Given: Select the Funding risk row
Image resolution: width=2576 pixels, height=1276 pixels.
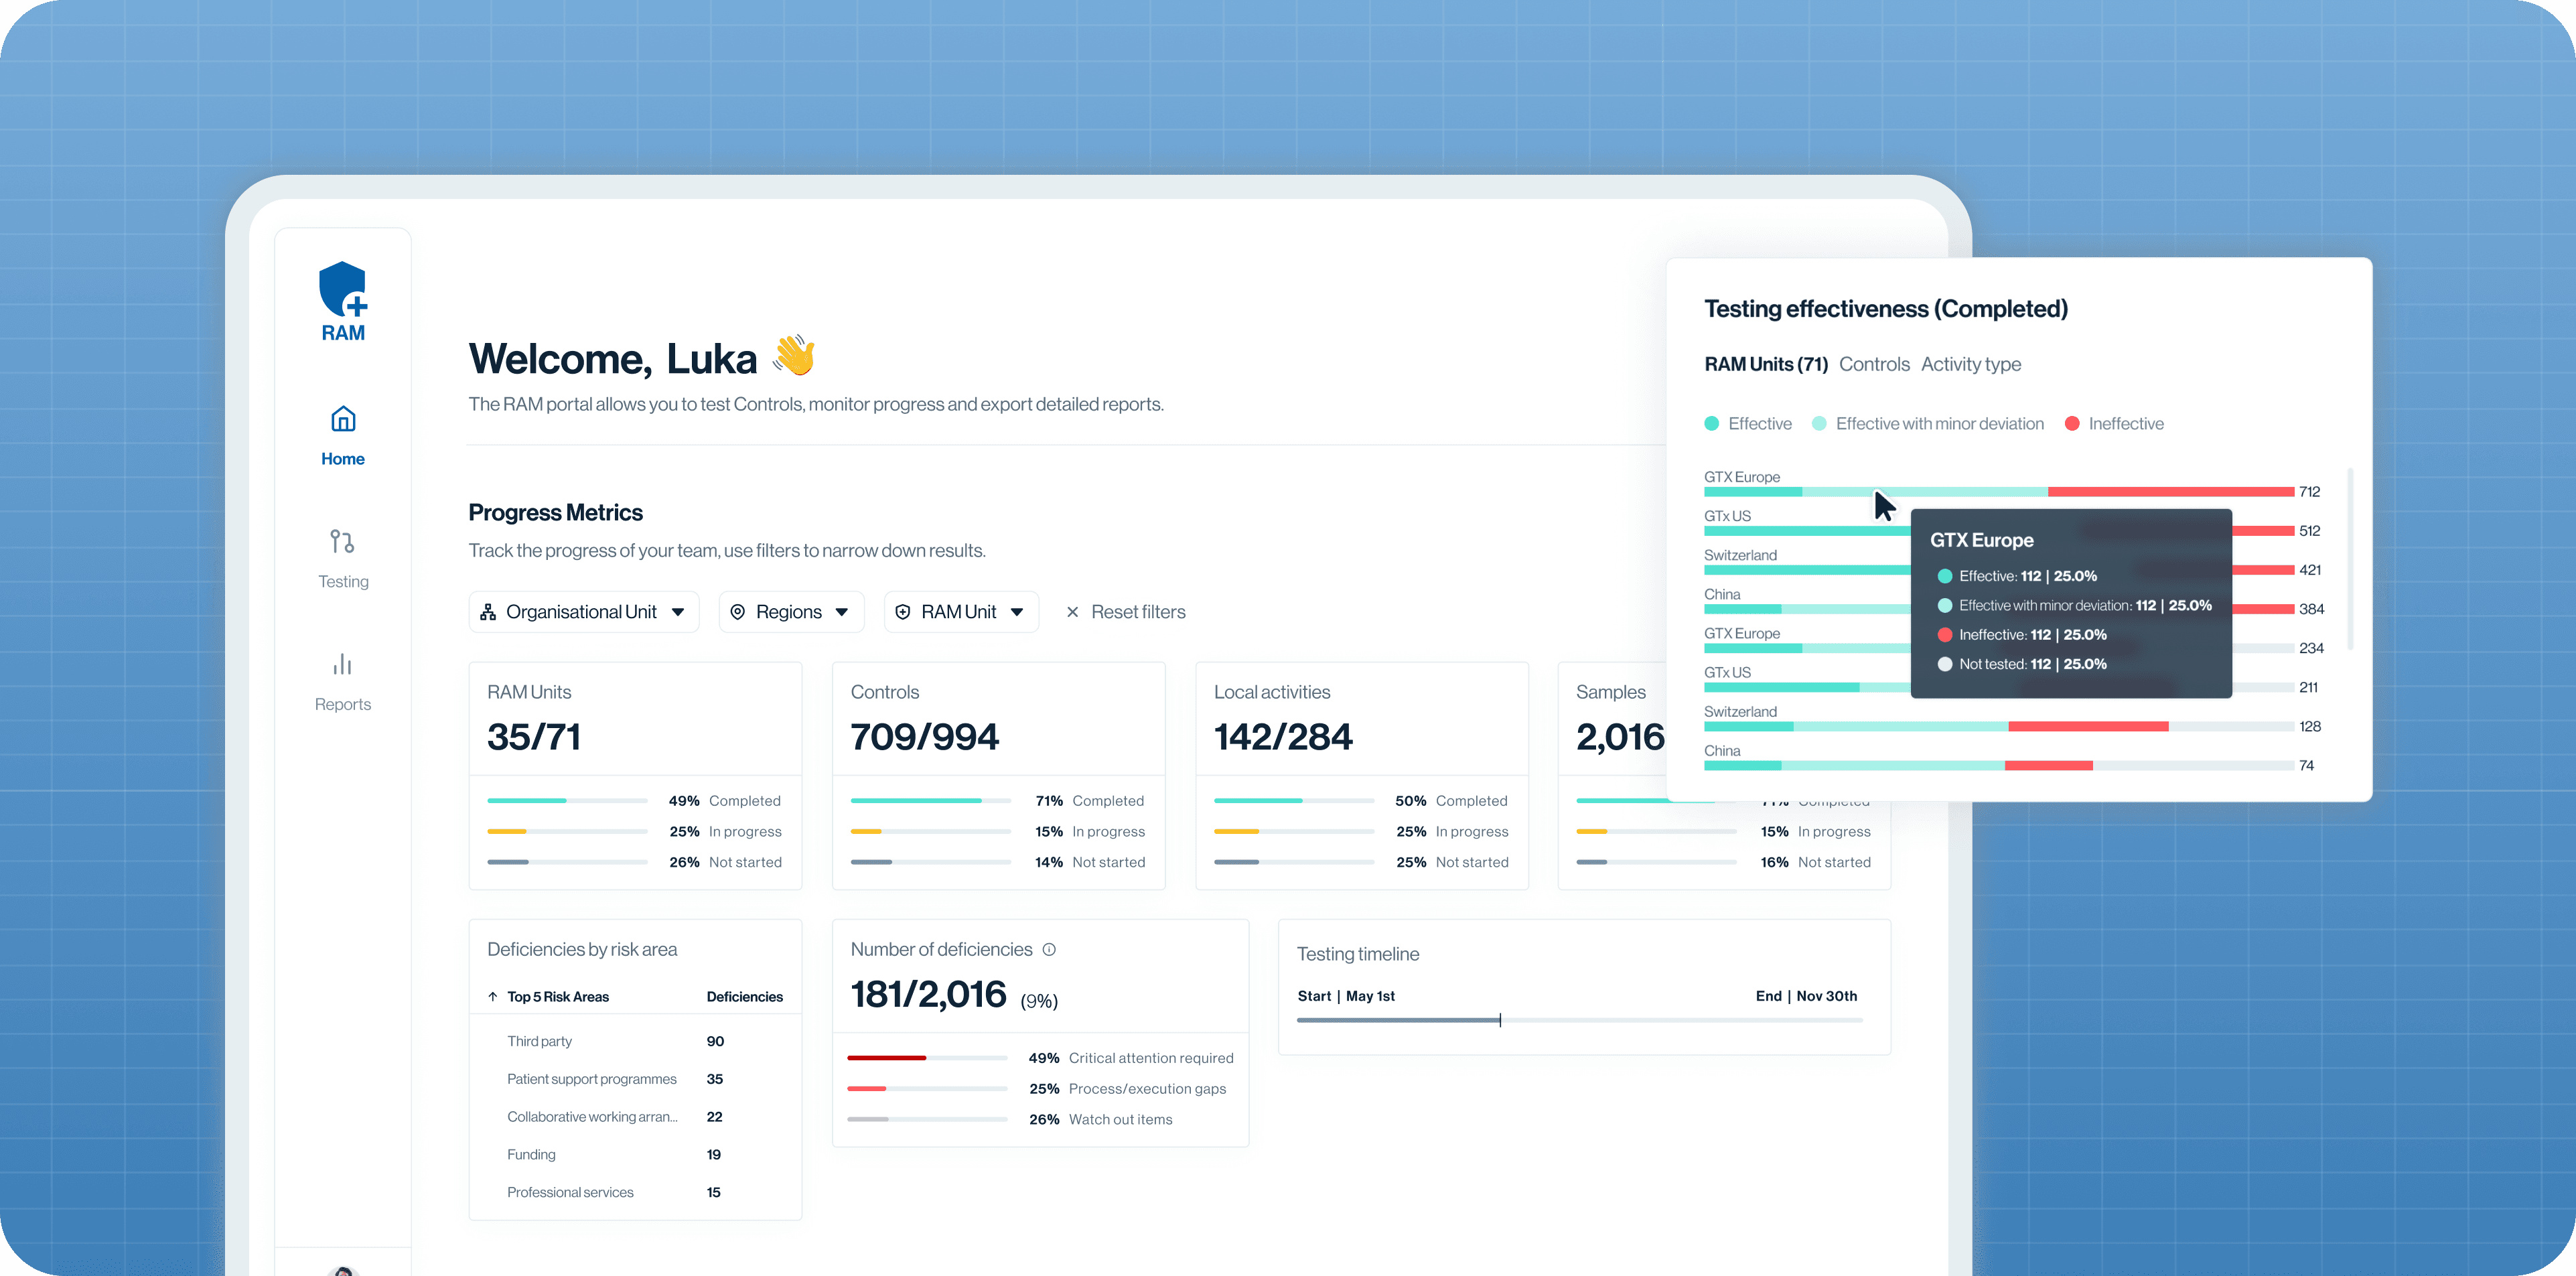Looking at the screenshot, I should [x=635, y=1155].
